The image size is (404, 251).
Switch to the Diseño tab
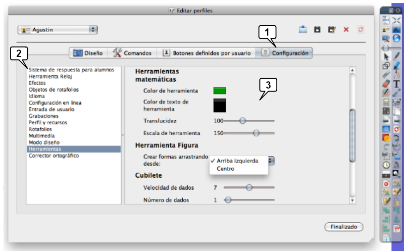pos(88,52)
